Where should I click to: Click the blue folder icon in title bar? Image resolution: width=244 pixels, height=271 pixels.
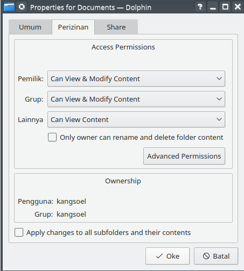coord(9,7)
